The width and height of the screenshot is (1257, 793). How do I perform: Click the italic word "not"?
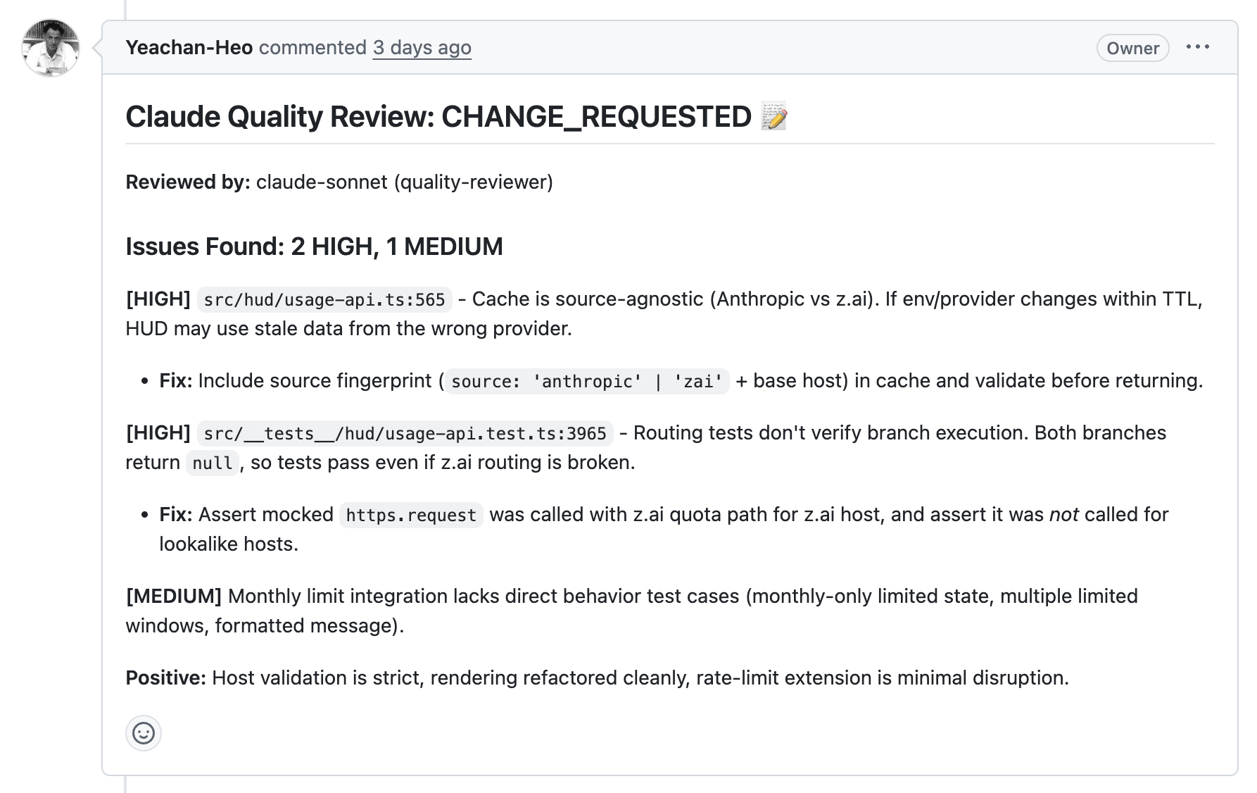tap(1063, 514)
